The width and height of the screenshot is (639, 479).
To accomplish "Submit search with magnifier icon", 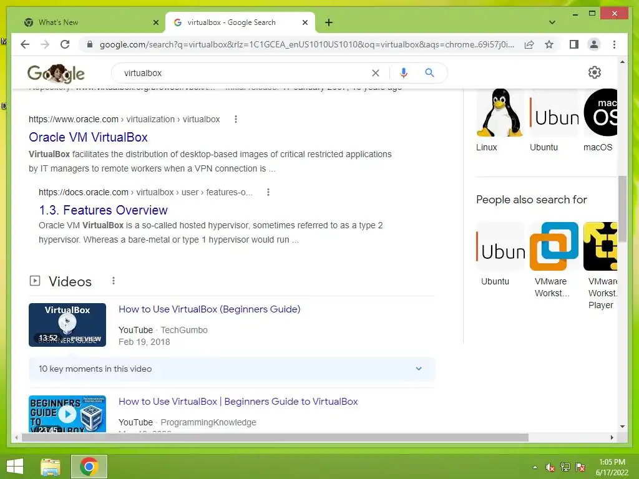I will [429, 73].
